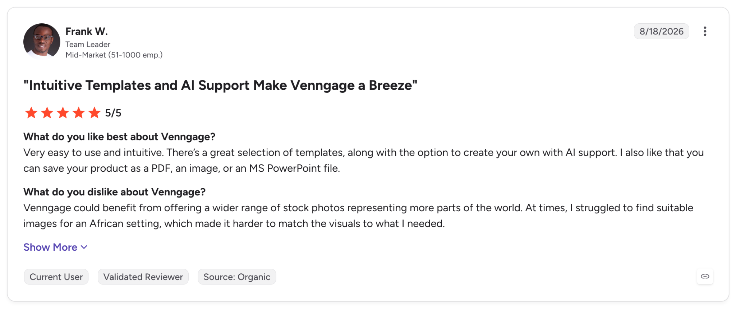Expand review with Show More

[x=55, y=247]
